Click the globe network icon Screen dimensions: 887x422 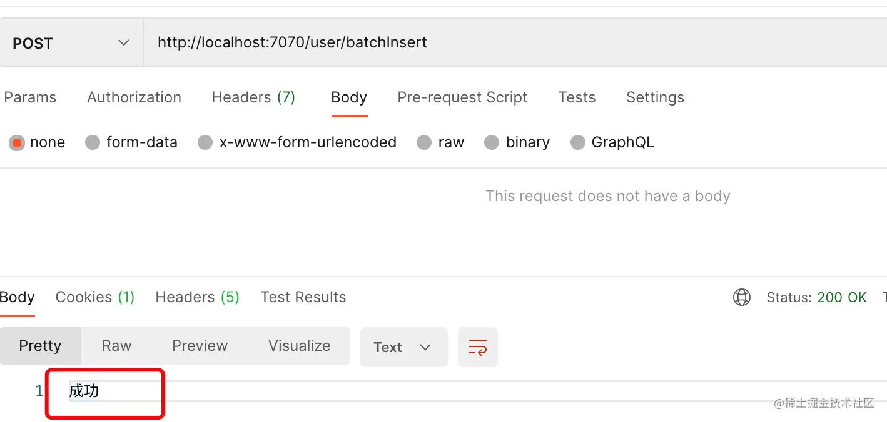click(741, 297)
